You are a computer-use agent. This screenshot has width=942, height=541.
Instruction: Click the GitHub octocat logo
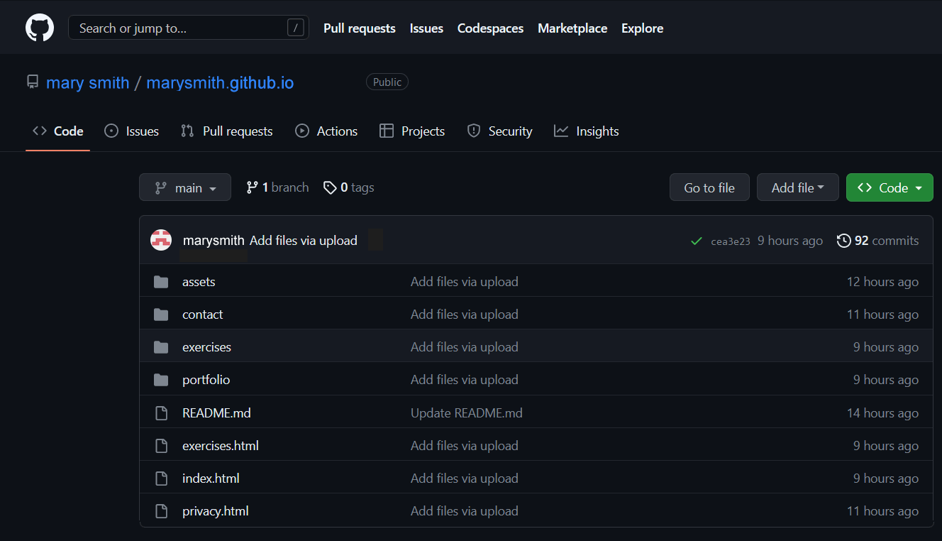click(x=40, y=28)
